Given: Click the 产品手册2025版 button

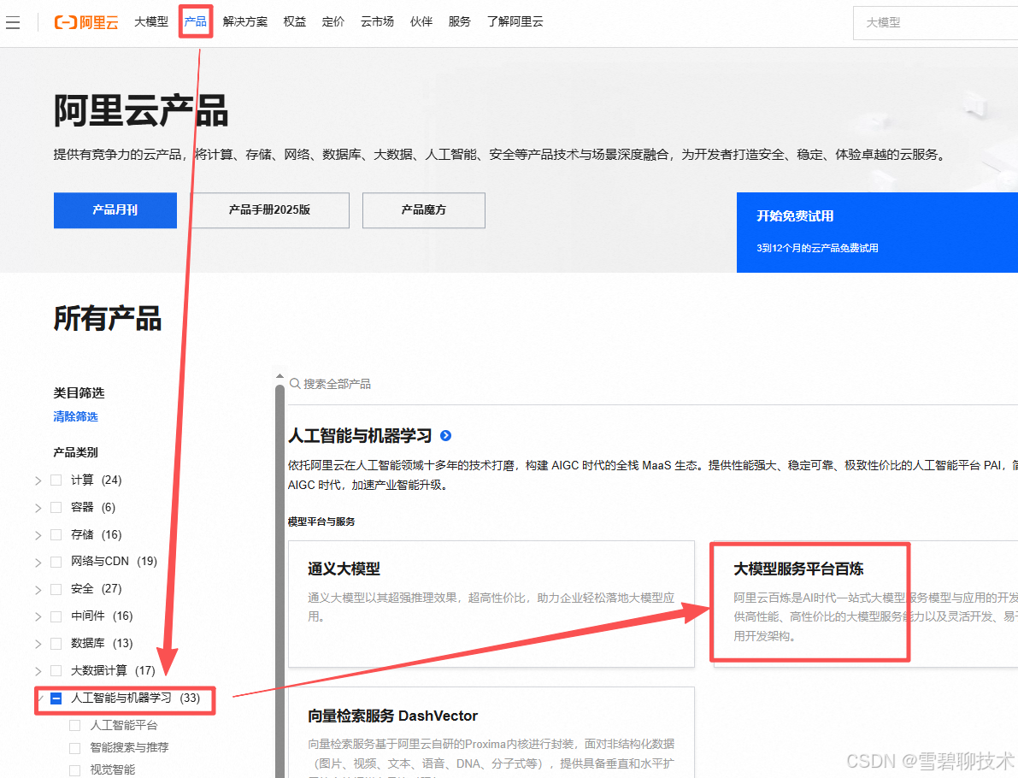Looking at the screenshot, I should (269, 209).
